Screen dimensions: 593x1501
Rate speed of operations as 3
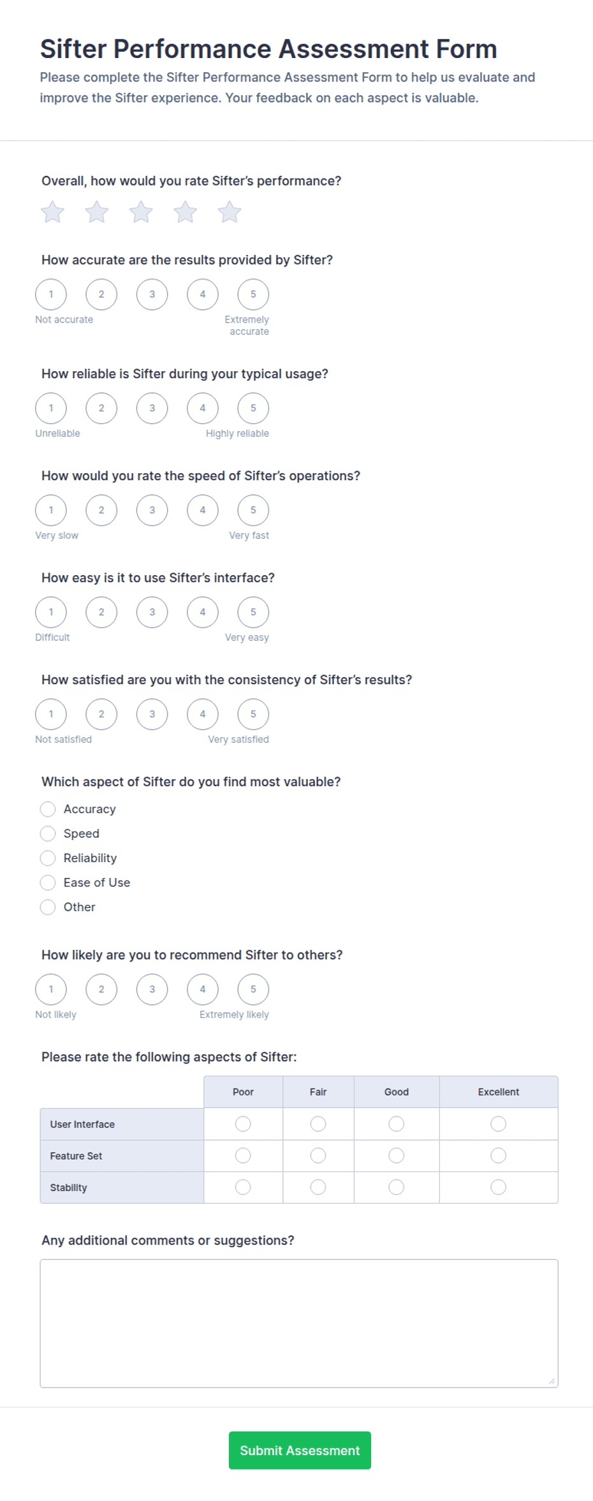pyautogui.click(x=152, y=510)
